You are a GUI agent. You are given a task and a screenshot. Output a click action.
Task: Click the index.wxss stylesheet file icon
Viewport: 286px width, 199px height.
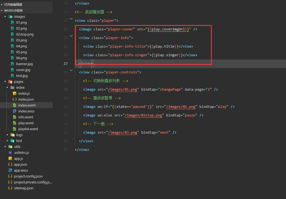coord(15,111)
